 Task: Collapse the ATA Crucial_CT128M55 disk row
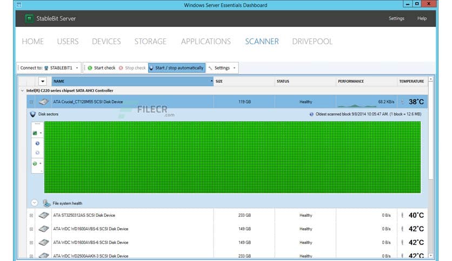31,102
